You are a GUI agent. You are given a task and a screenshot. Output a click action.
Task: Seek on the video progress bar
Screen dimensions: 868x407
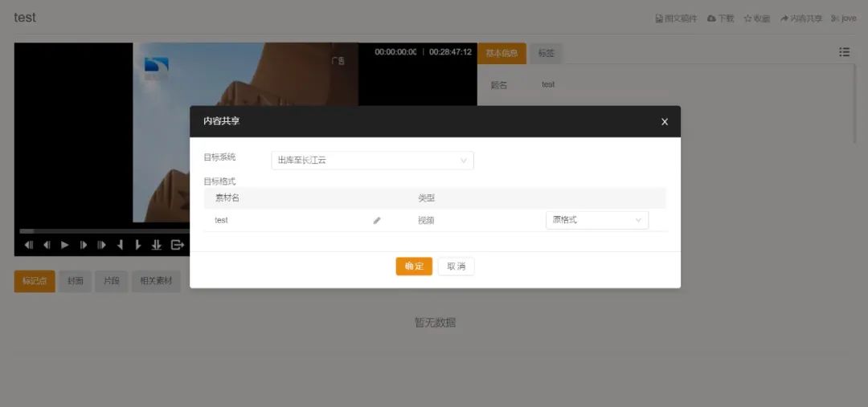coord(104,231)
